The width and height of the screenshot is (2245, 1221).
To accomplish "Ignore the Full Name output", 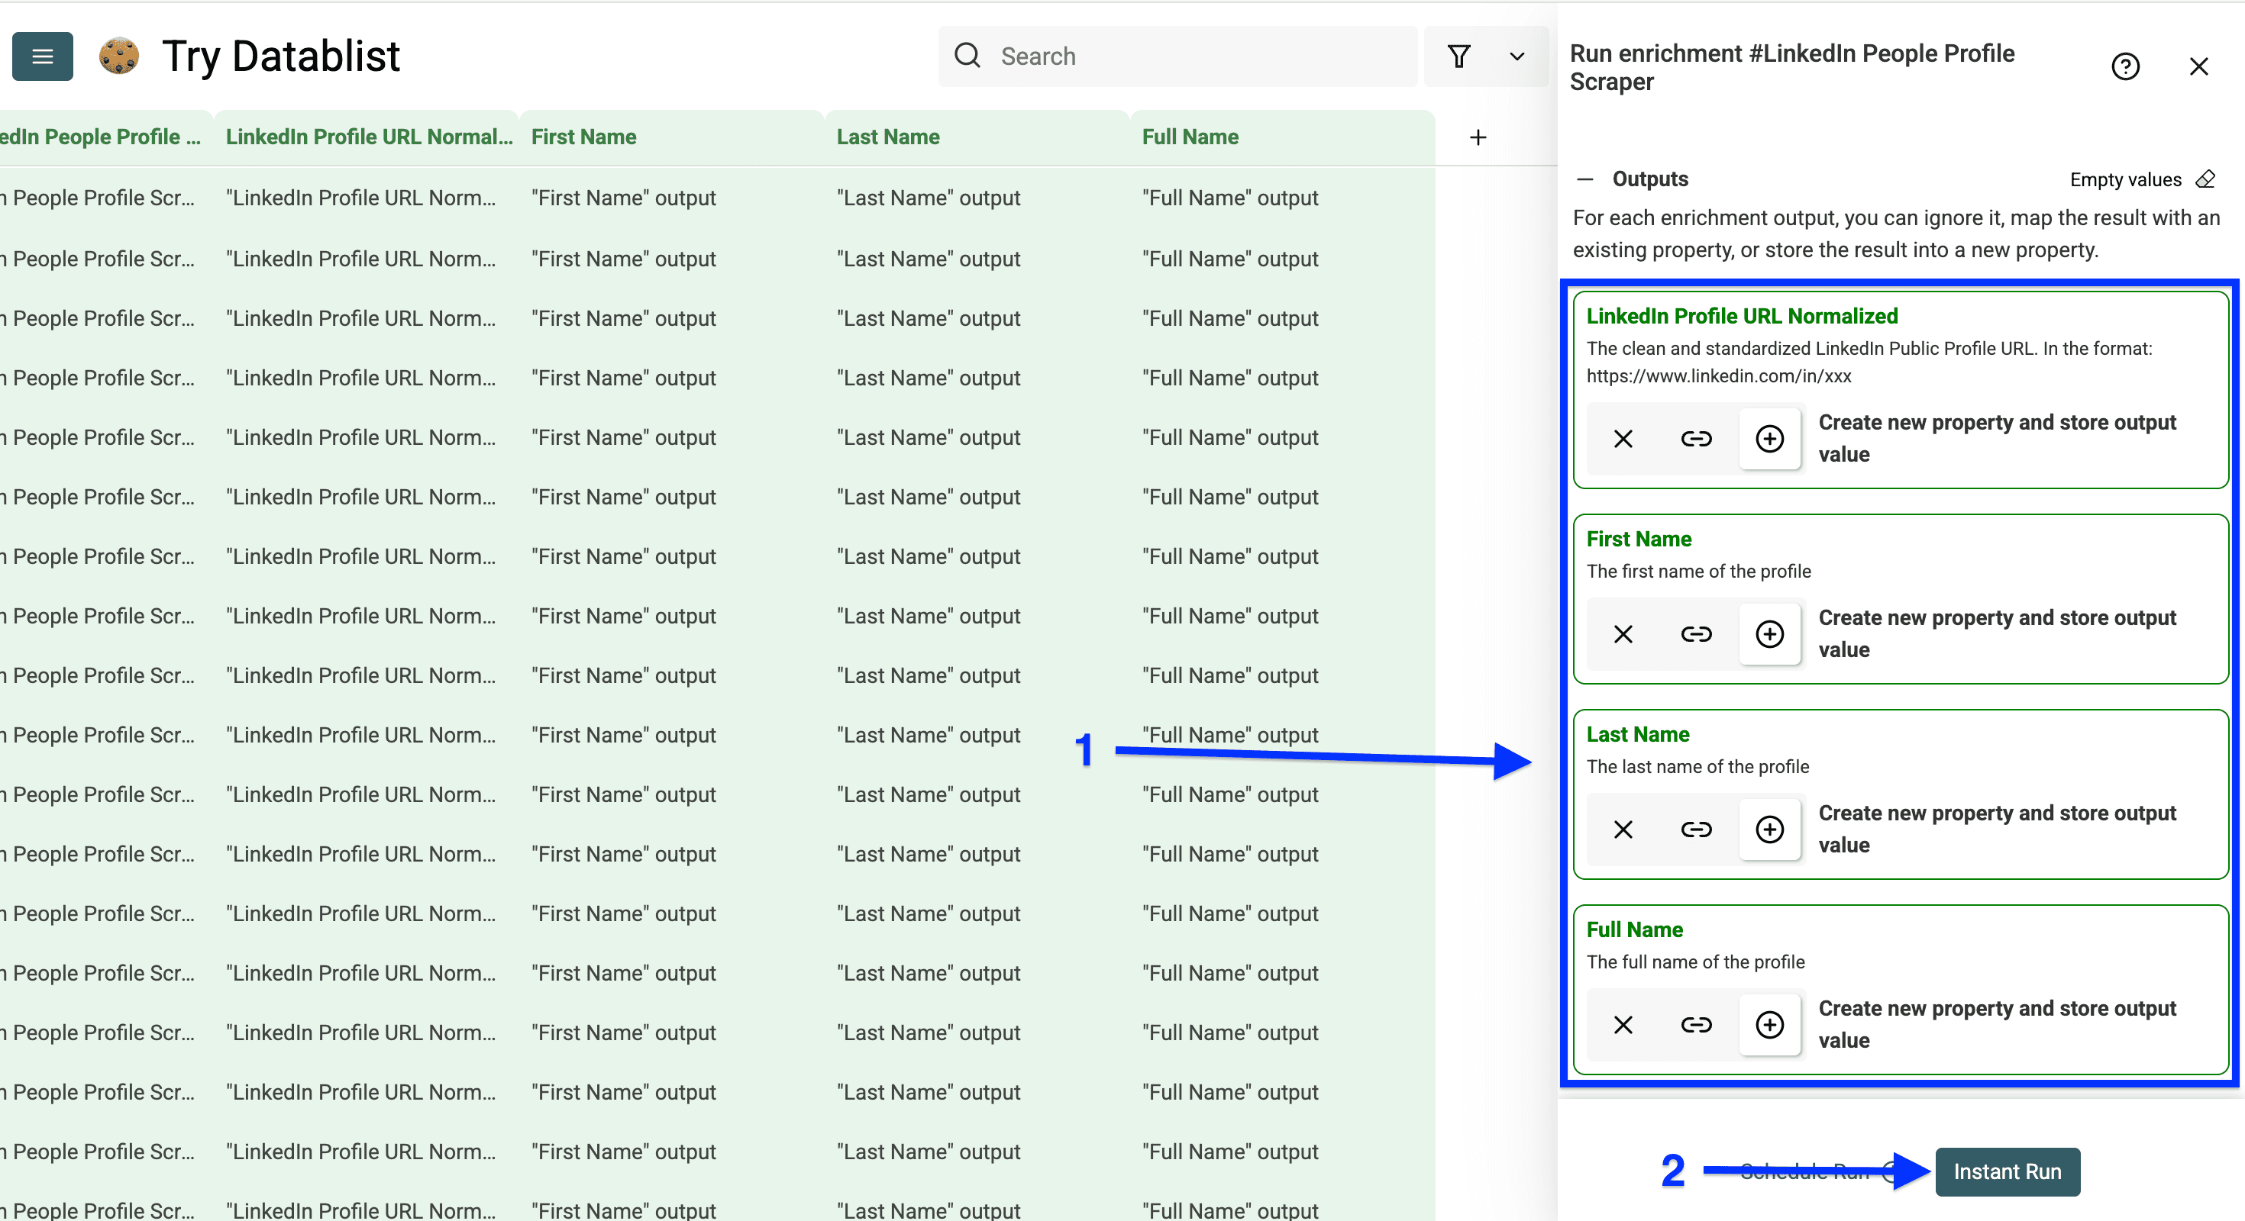I will tap(1622, 1025).
